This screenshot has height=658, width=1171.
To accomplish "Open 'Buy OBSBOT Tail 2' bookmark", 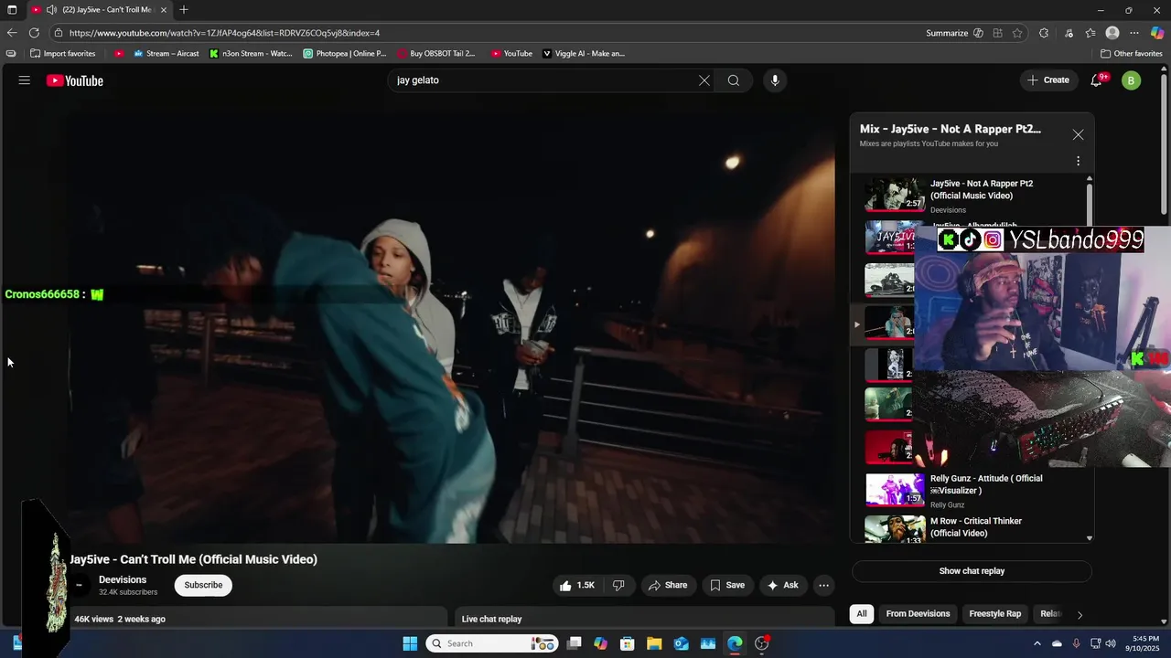I will tap(436, 54).
